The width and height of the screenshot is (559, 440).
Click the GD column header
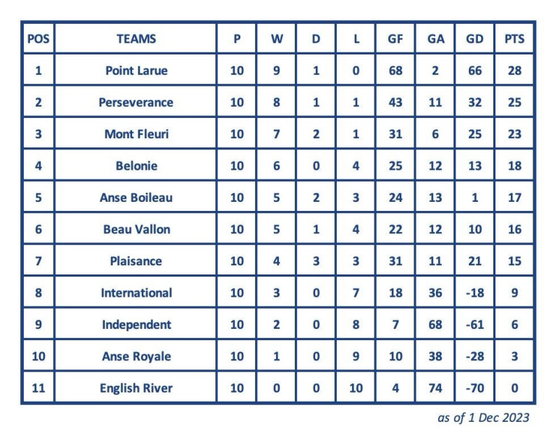click(x=474, y=39)
